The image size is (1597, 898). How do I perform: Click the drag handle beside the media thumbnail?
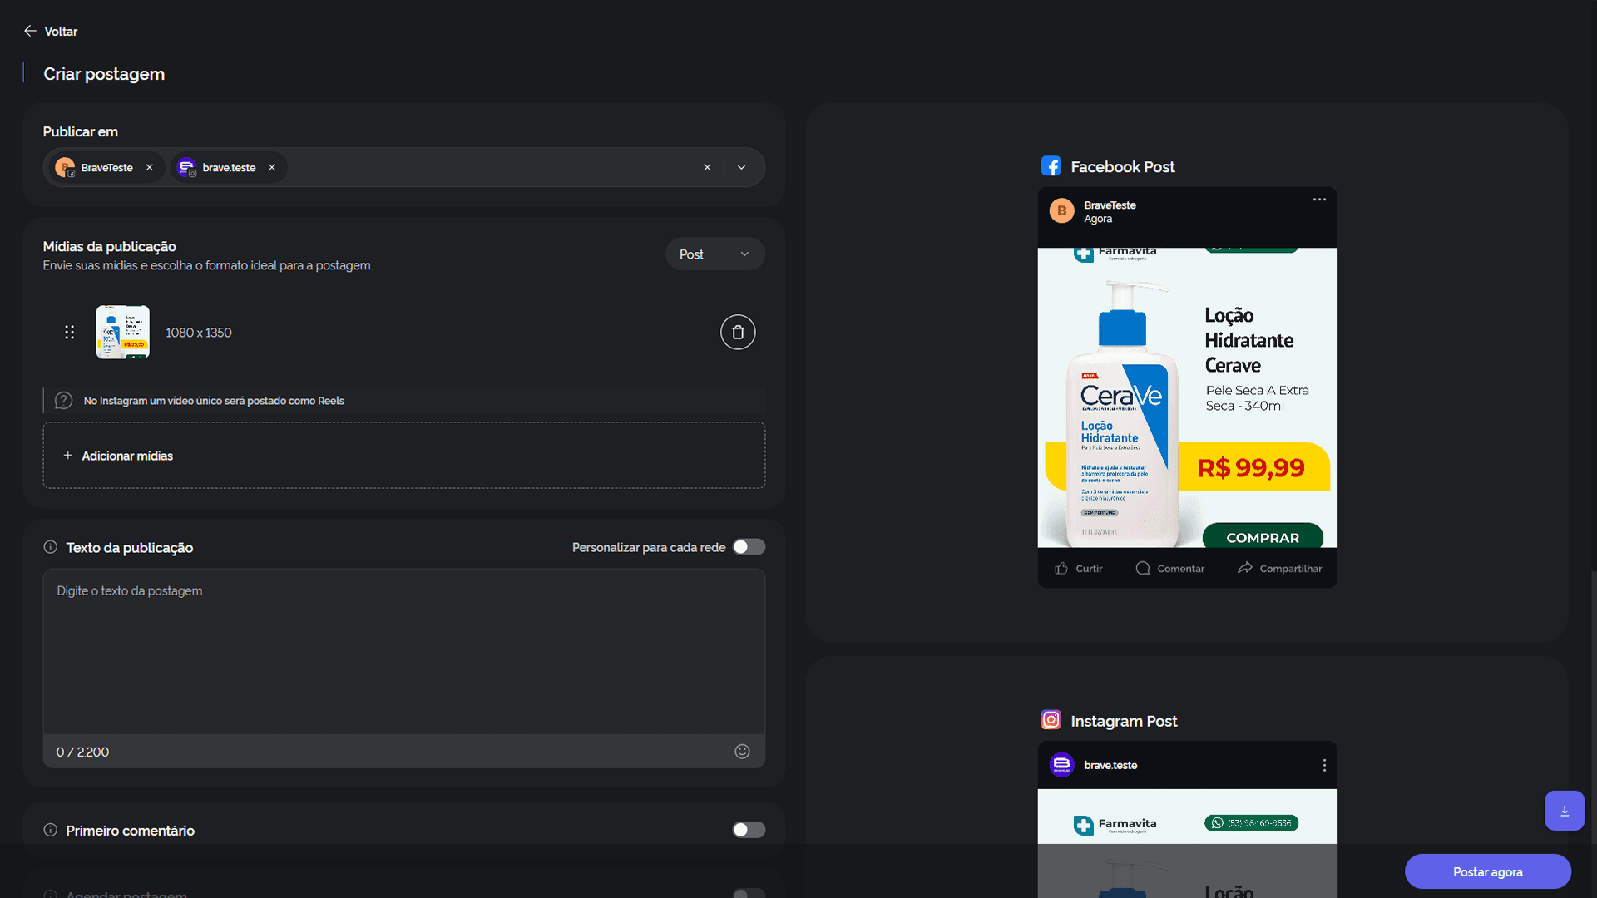(x=70, y=333)
